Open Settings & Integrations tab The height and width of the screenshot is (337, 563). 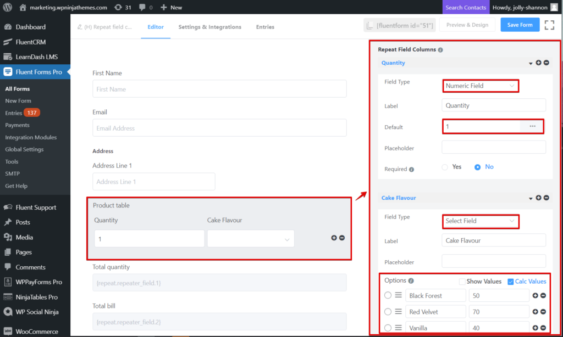click(209, 27)
